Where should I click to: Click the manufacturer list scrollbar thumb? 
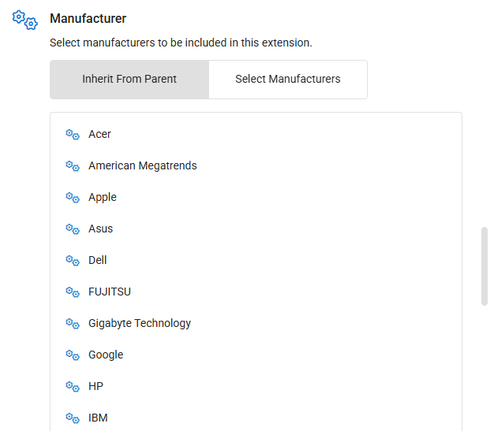(x=484, y=266)
